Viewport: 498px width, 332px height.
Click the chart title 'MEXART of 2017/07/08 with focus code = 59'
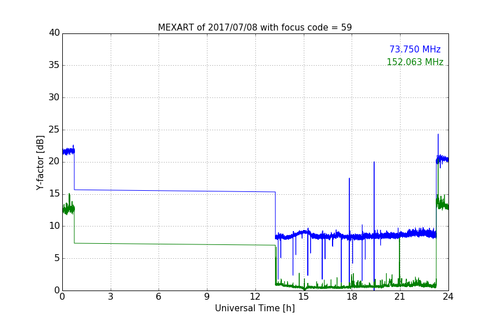coord(255,28)
